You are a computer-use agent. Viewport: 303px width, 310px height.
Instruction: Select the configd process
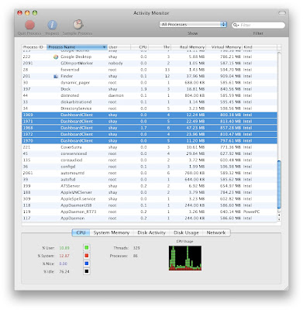(150, 167)
